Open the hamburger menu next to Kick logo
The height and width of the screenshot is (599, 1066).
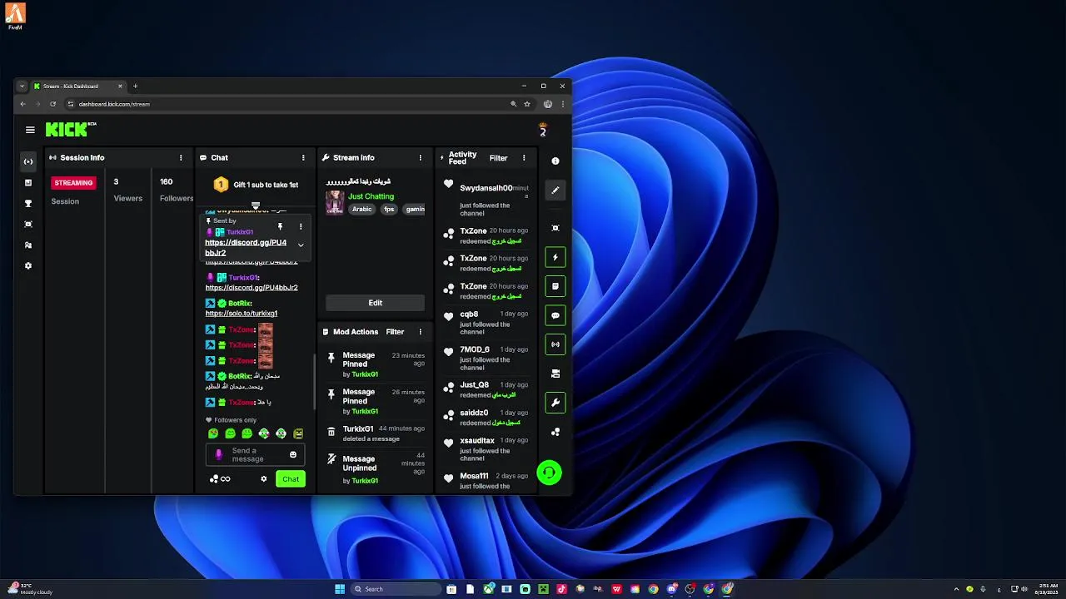pyautogui.click(x=30, y=130)
